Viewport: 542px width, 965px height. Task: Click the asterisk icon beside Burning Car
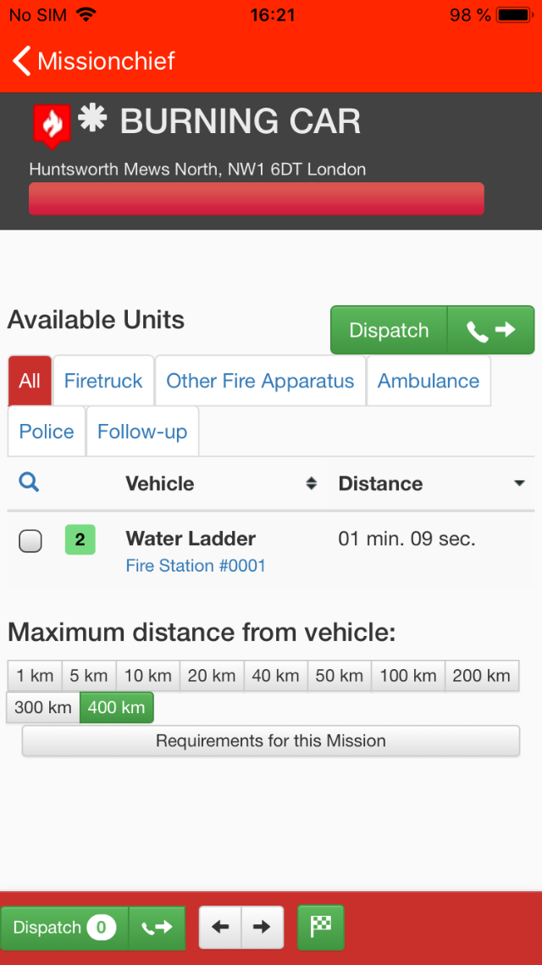92,120
